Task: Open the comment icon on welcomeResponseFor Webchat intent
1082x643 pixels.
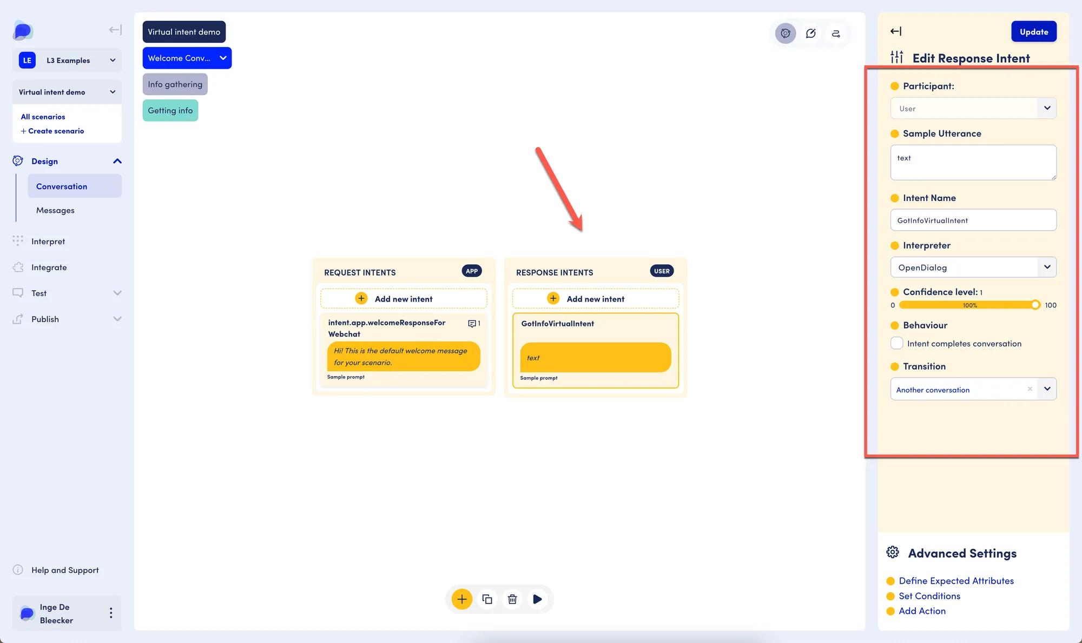Action: pyautogui.click(x=474, y=324)
